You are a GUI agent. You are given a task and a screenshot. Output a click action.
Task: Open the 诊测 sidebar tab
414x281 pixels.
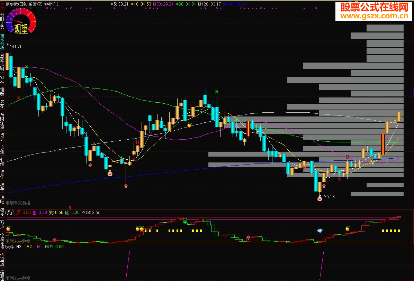tap(2, 149)
